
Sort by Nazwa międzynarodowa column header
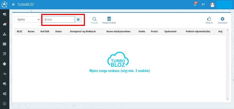119,32
